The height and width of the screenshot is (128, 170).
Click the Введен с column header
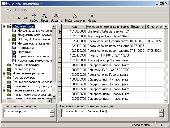point(137,27)
